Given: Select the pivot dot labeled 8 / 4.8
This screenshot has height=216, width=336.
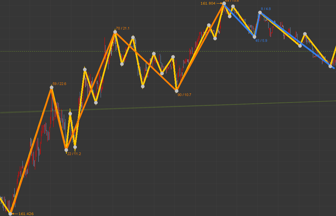Looking at the screenshot, I should pyautogui.click(x=260, y=13).
